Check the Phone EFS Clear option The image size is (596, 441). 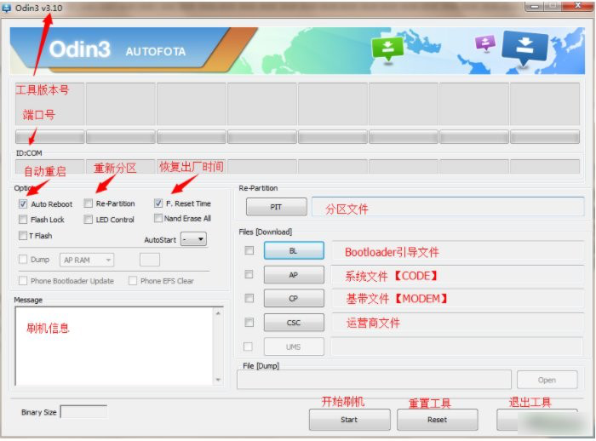[133, 281]
